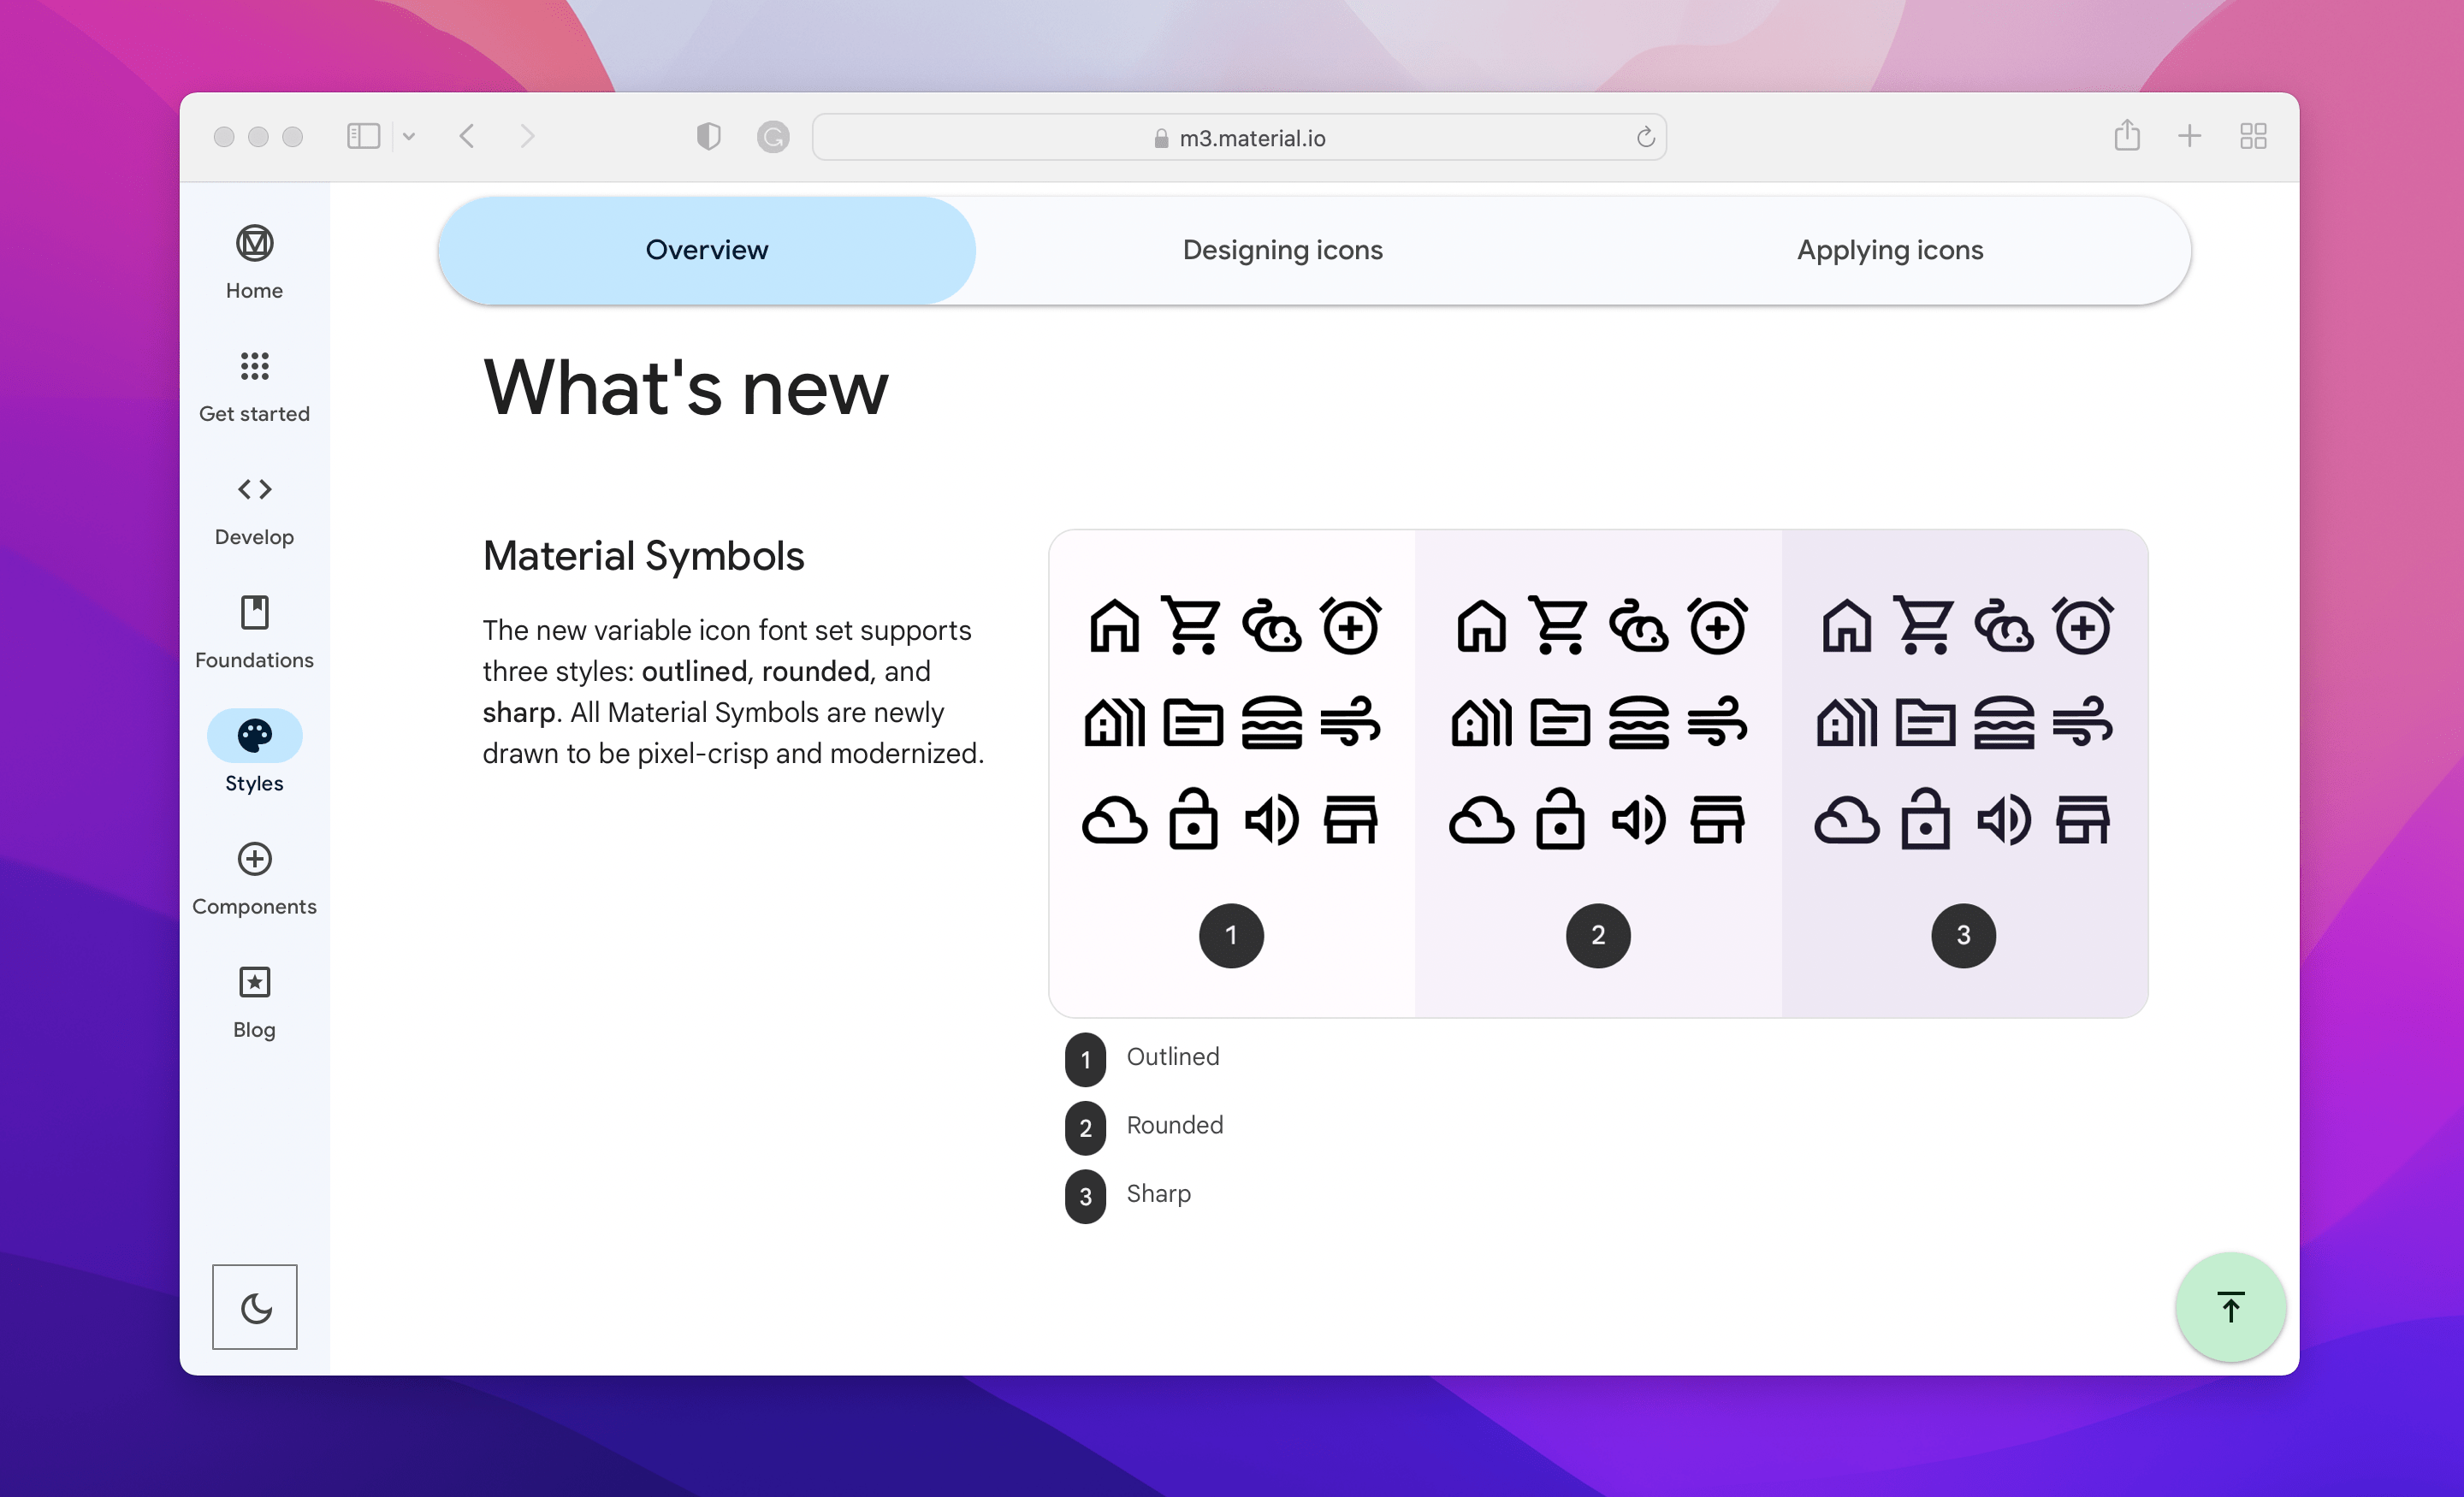Open Get started from the sidebar
The width and height of the screenshot is (2464, 1497).
point(254,386)
